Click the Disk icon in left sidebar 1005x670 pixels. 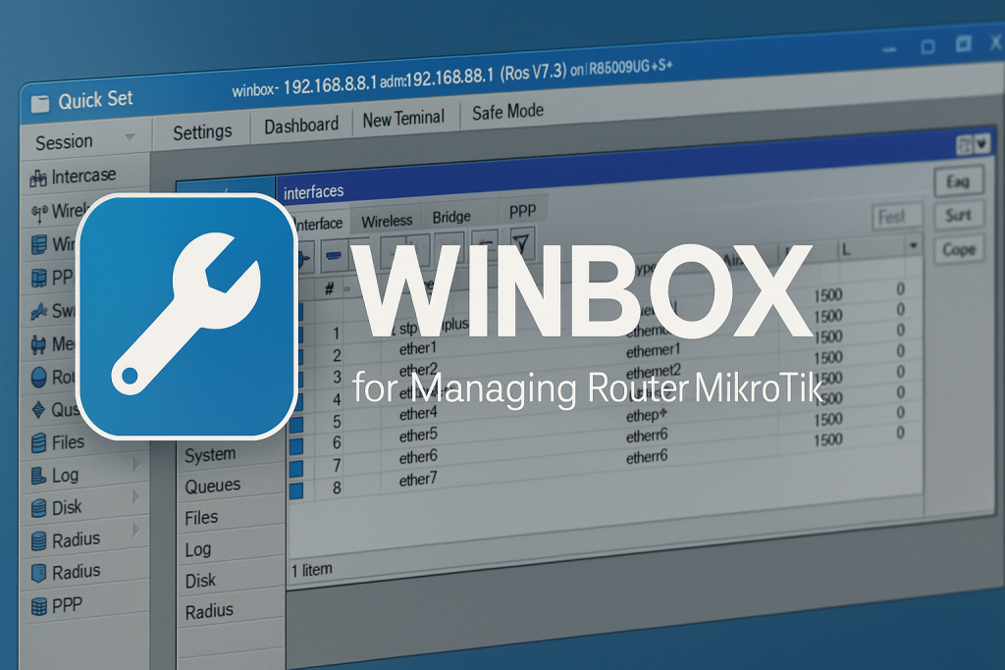pyautogui.click(x=39, y=508)
